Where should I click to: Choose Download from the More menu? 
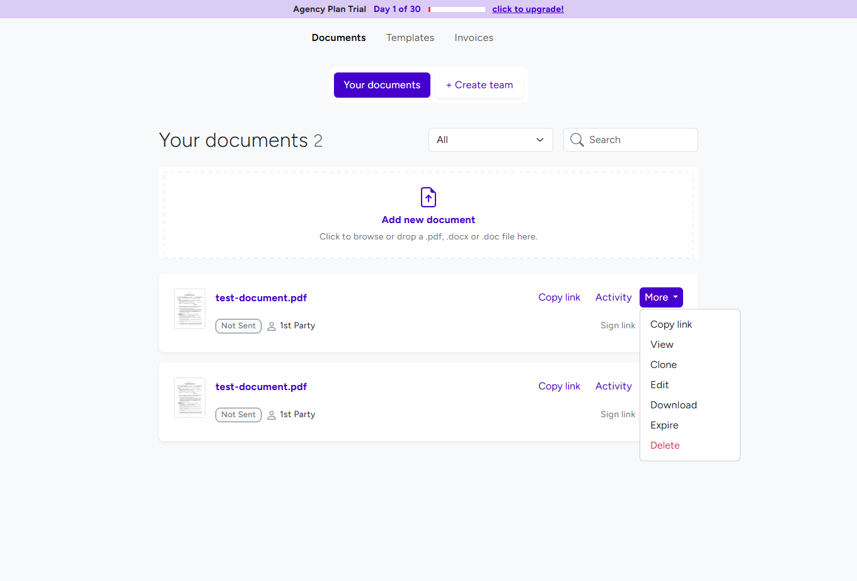[673, 405]
